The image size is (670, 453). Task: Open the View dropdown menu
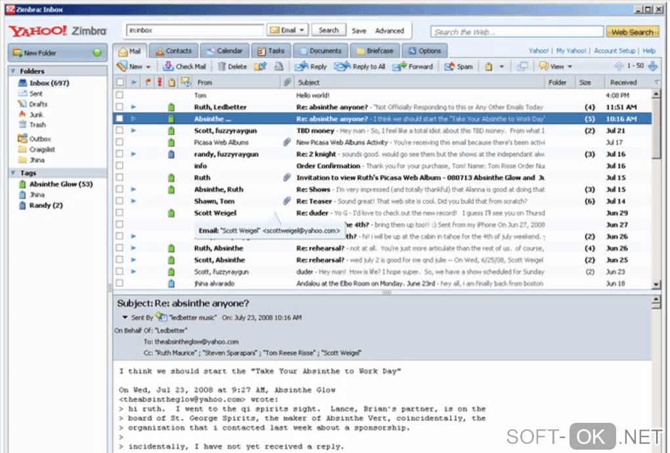click(556, 66)
